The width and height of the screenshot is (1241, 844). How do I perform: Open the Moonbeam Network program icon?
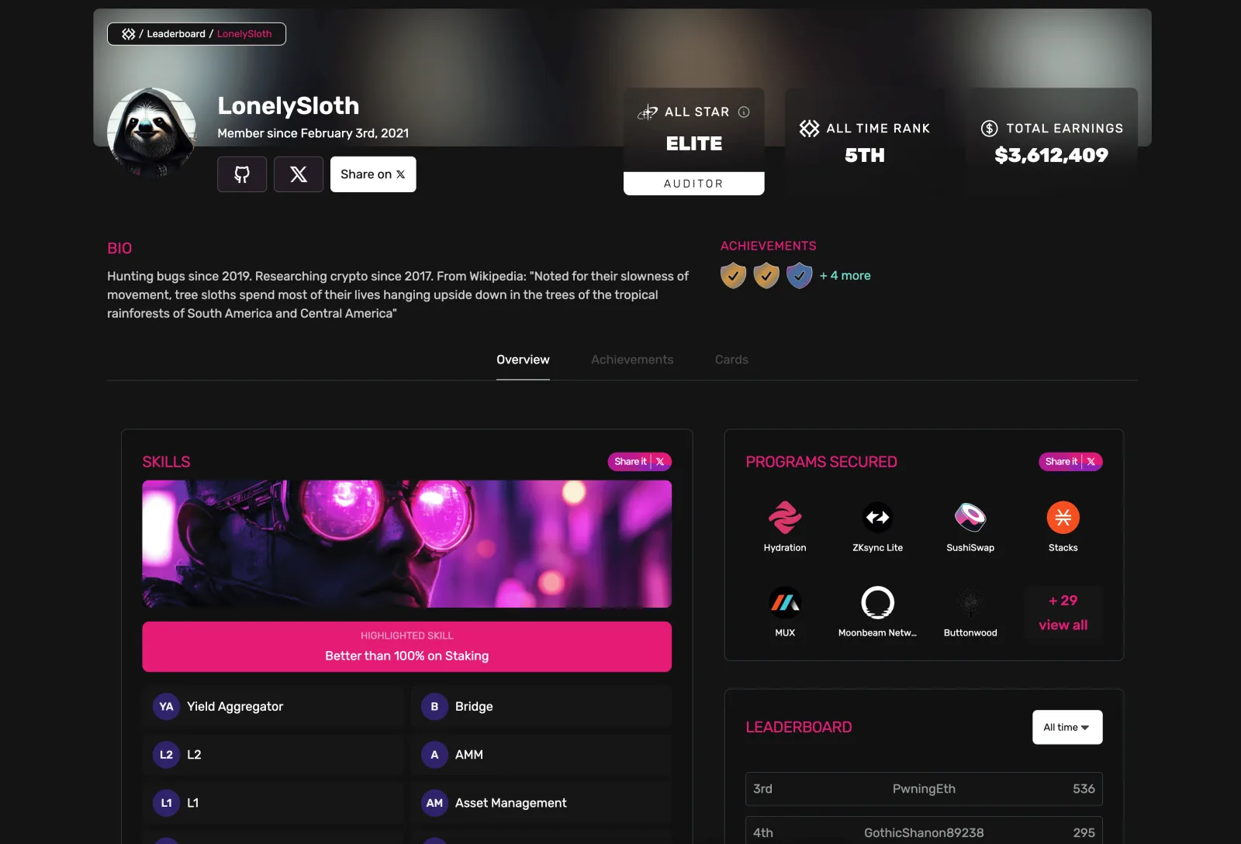[x=878, y=602]
